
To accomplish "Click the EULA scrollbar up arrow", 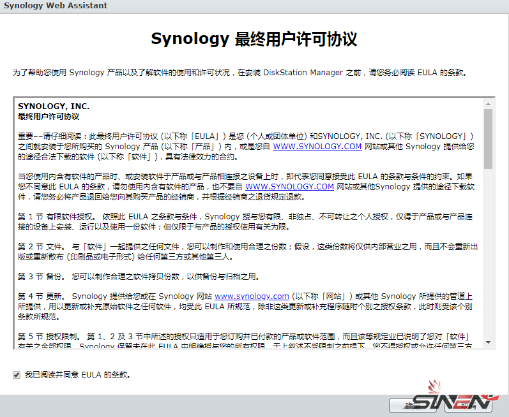I will 488,104.
